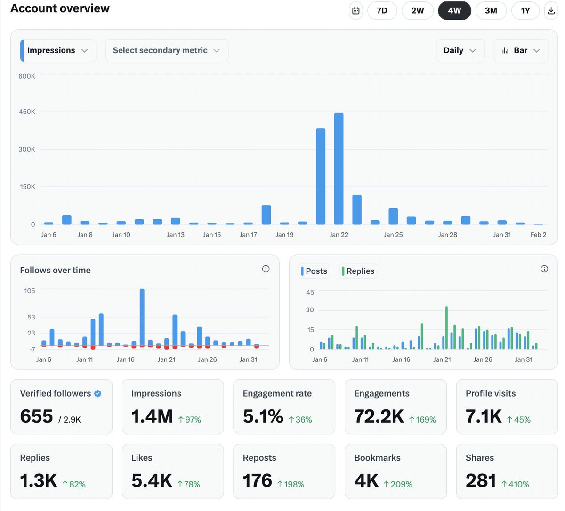The height and width of the screenshot is (511, 565).
Task: Click the 45 label in posts chart
Action: 310,292
